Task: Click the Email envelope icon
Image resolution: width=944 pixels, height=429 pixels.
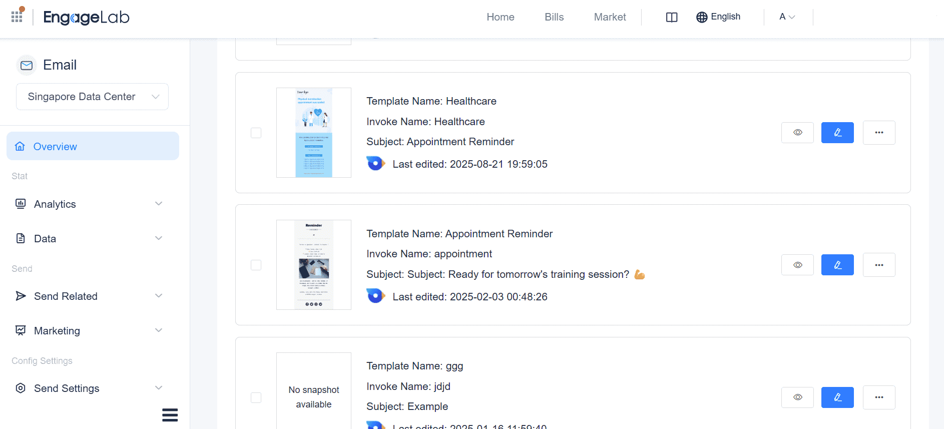Action: pos(27,65)
